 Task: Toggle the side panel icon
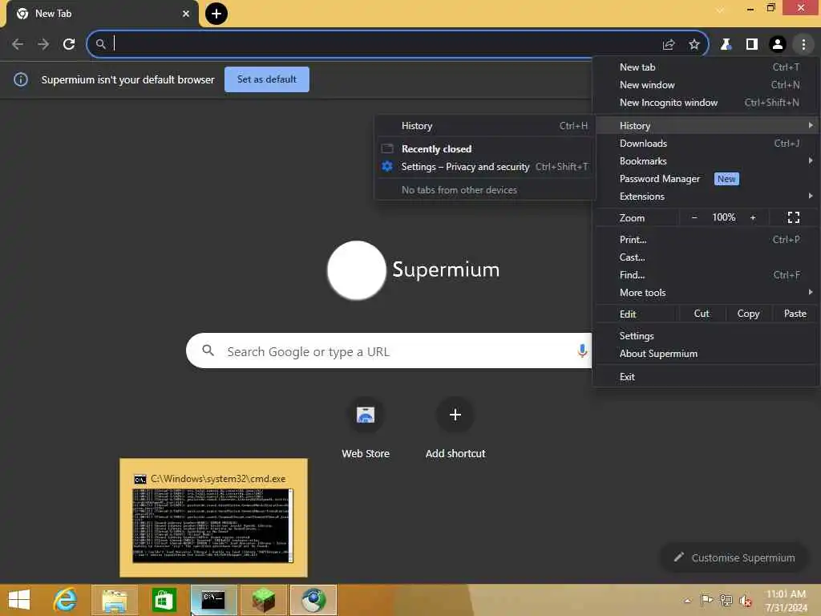point(752,45)
